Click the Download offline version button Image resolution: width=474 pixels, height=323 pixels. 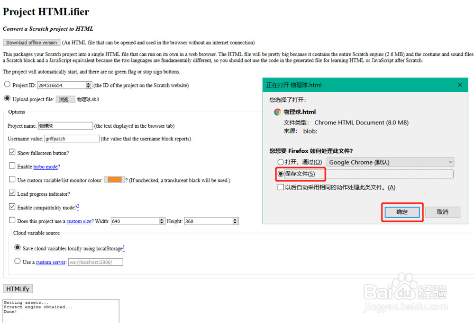32,43
